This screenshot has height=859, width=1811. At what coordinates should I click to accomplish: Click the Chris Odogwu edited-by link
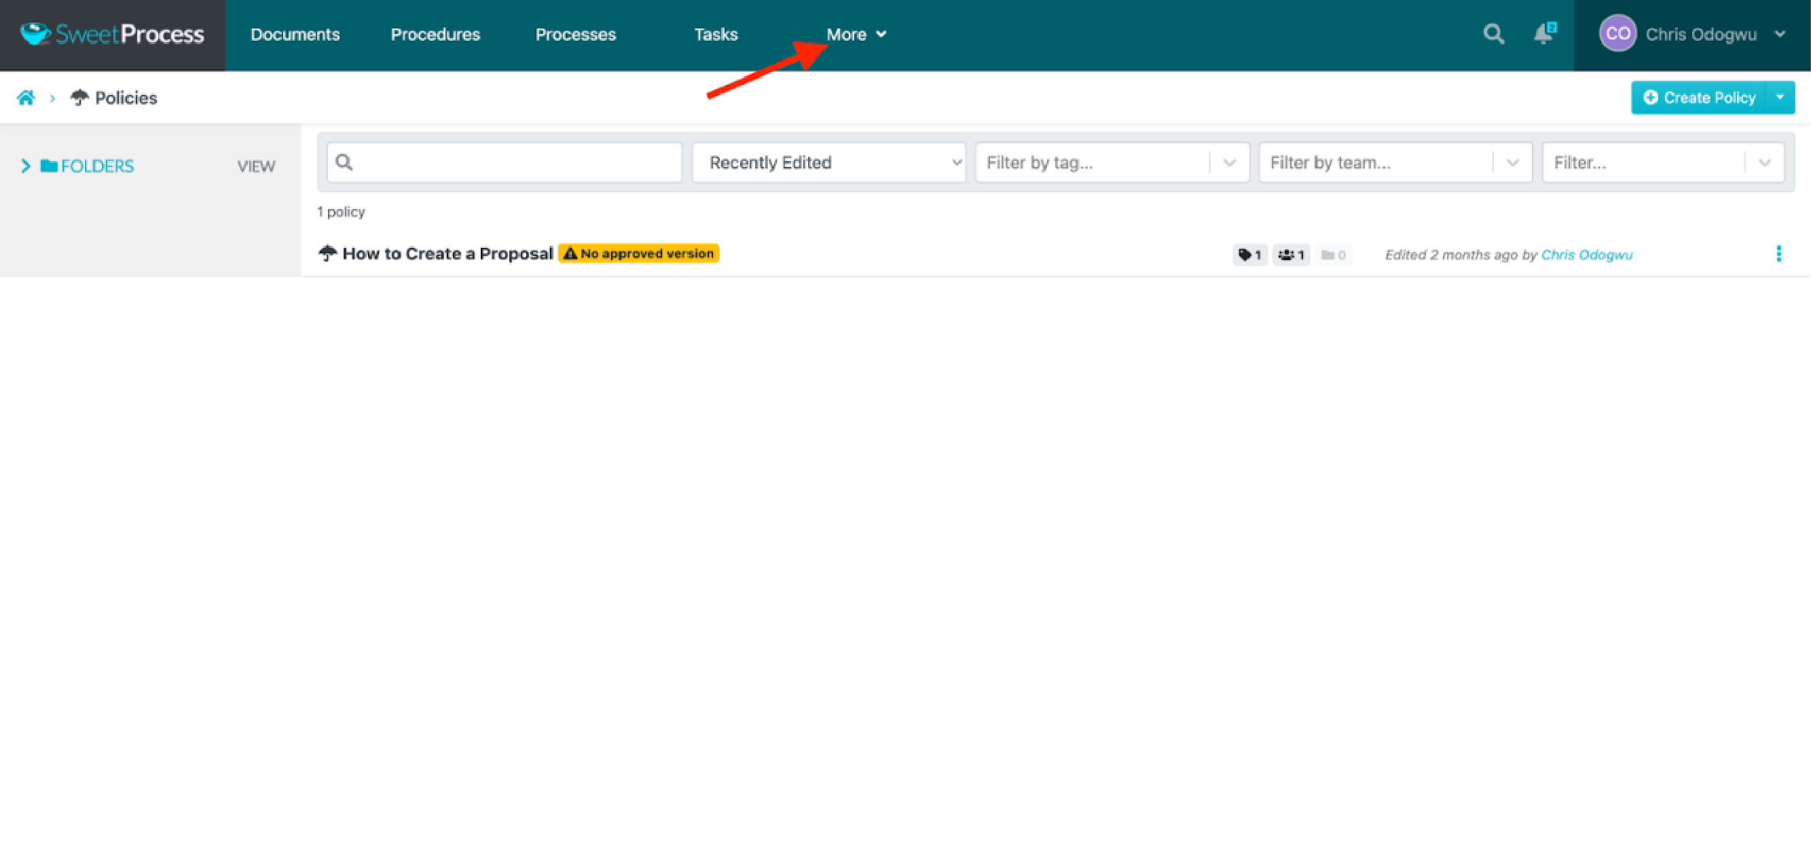tap(1588, 255)
